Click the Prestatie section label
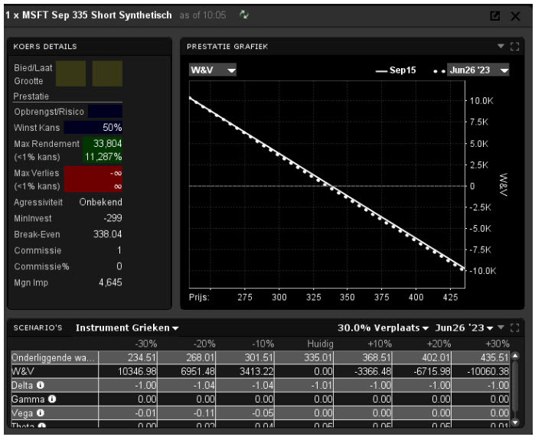This screenshot has height=437, width=535. pyautogui.click(x=31, y=96)
